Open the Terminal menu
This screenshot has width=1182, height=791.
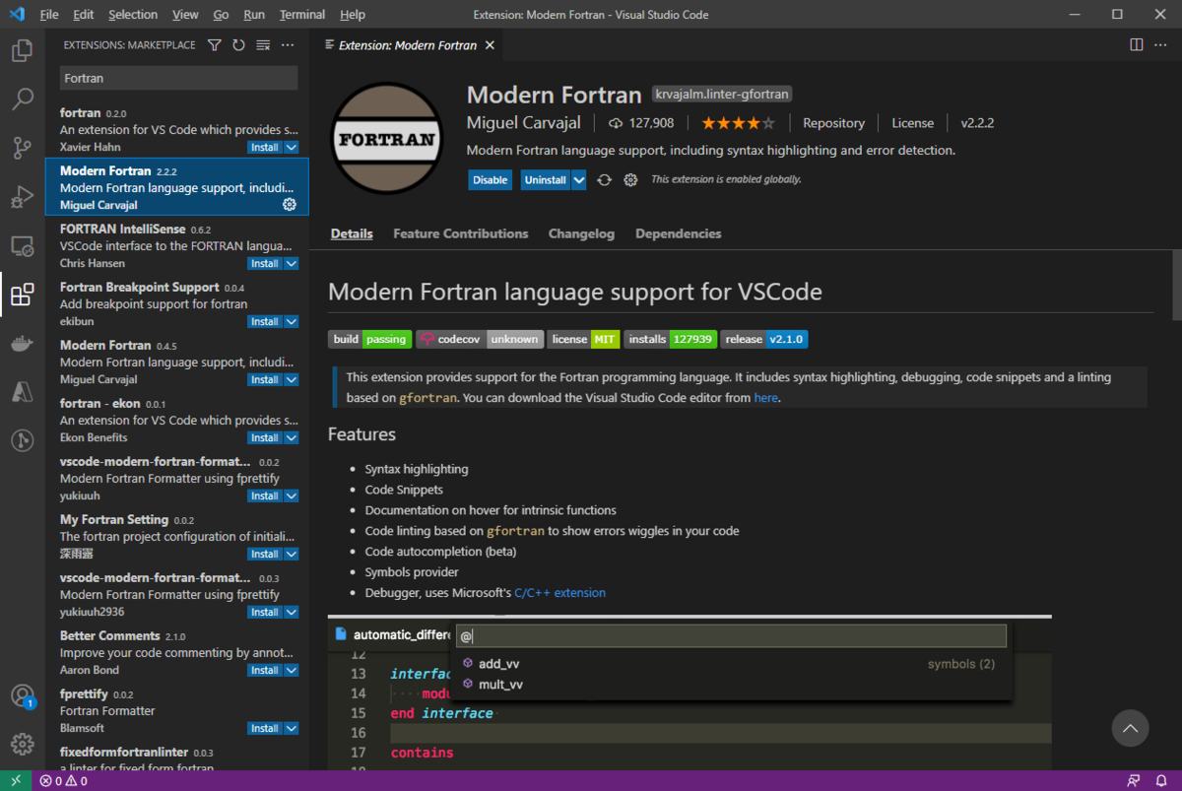tap(302, 15)
